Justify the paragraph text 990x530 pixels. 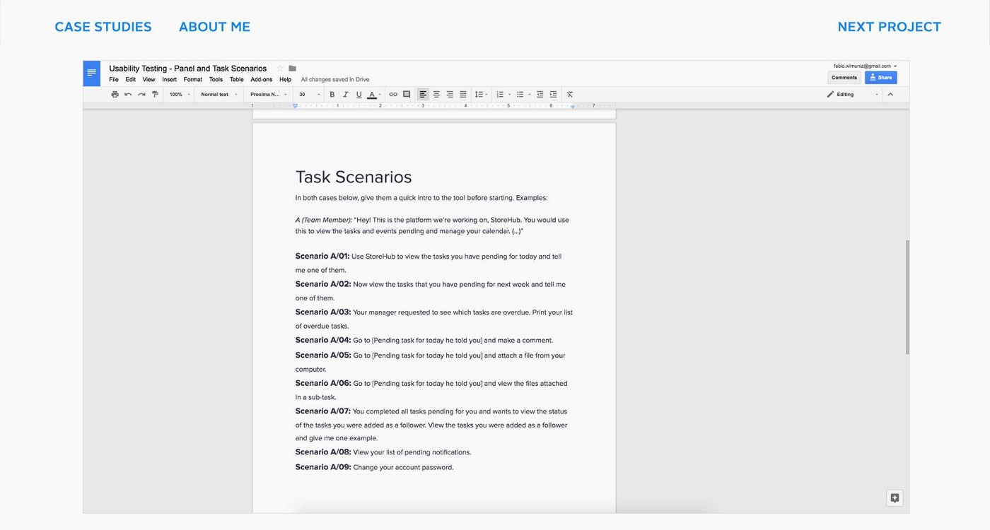[463, 95]
